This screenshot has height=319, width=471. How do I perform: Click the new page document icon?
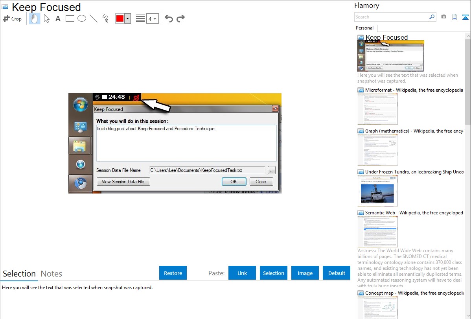coord(454,17)
